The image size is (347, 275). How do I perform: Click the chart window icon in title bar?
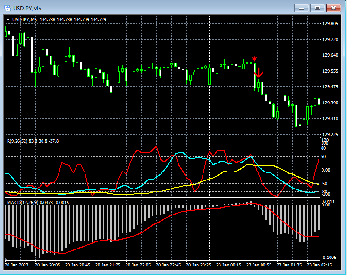8,8
